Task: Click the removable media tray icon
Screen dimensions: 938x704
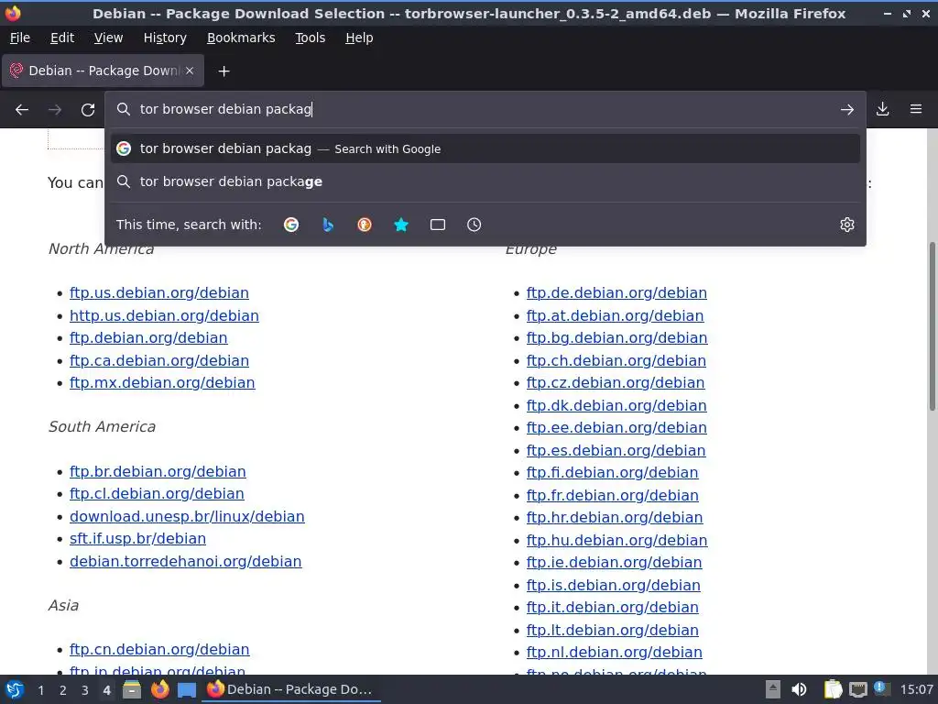Action: point(773,689)
